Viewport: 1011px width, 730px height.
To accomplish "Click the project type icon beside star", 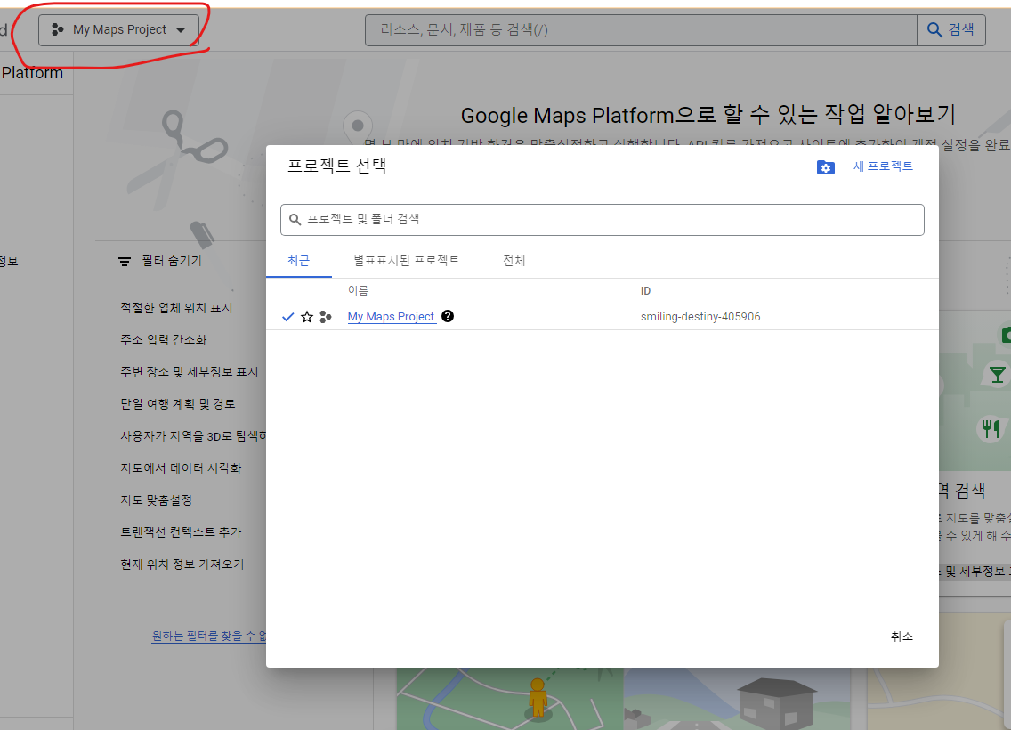I will click(326, 317).
